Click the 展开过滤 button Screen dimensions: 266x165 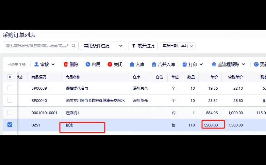(x=143, y=46)
